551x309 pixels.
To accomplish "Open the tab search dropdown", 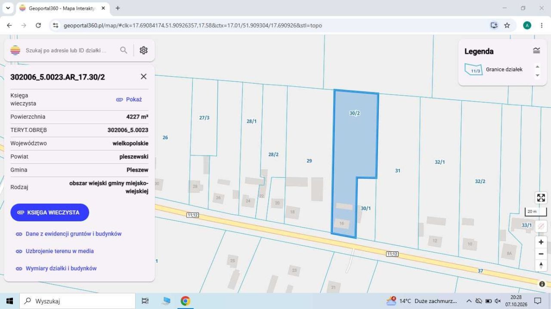I will (8, 8).
